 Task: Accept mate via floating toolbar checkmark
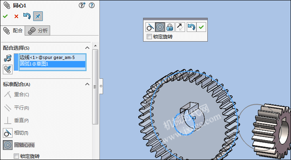(201, 27)
